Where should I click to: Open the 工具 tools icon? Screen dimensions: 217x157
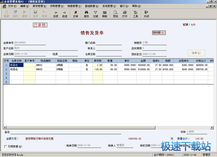click(x=135, y=14)
